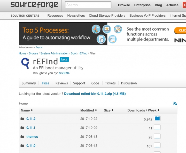Report the advertisement

[x=39, y=47]
